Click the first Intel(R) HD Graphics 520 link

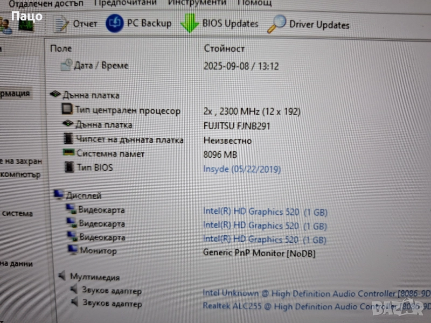point(265,212)
